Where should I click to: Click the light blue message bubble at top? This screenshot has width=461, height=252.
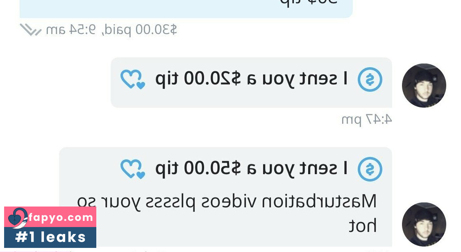(186, 9)
